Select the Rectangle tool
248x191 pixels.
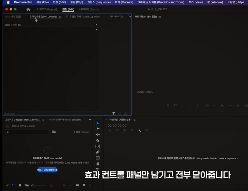(98, 158)
